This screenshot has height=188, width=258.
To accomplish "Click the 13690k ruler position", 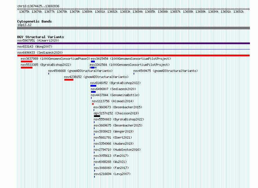I will point(213,12).
